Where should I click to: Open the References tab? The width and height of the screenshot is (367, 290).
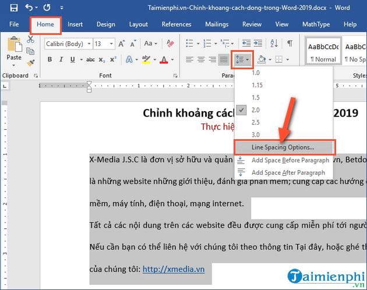pos(177,24)
